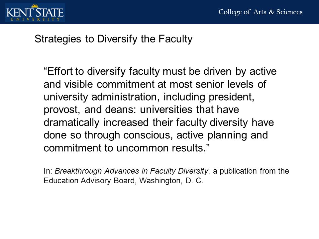Click the ampersand in the header text
Image resolution: width=319 pixels, height=239 pixels.
[x=271, y=12]
